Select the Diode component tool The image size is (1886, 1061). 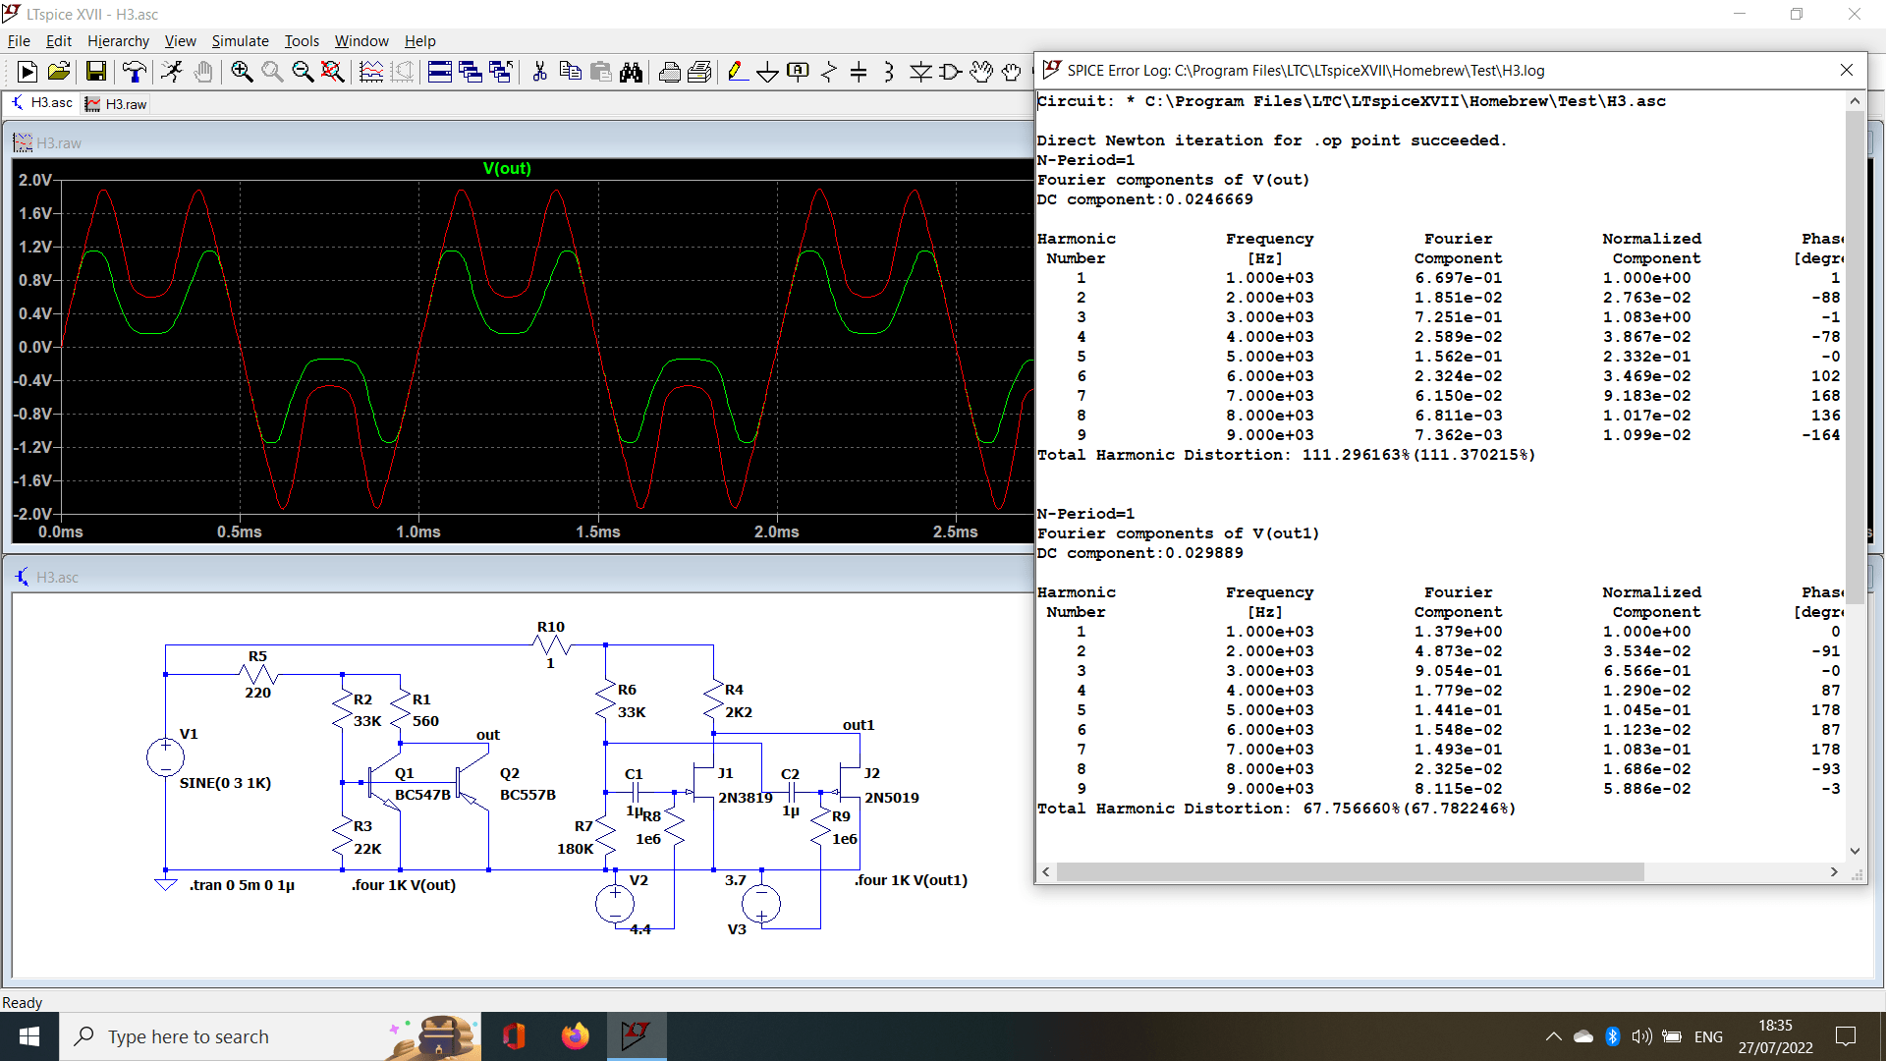[x=920, y=71]
